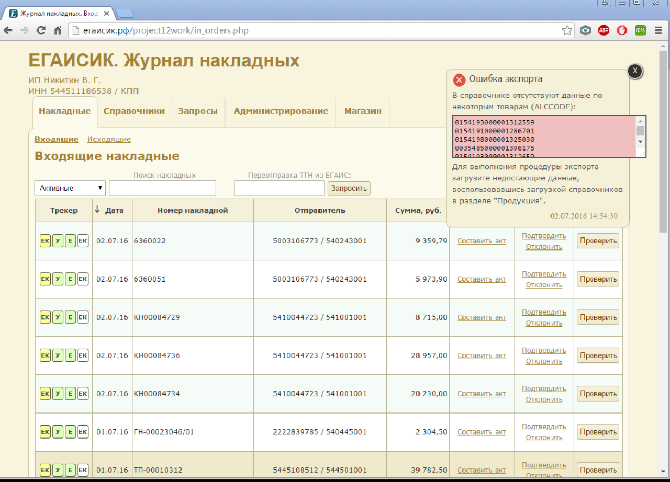Open the Chrome menu hamburger icon
The height and width of the screenshot is (482, 670).
[658, 30]
